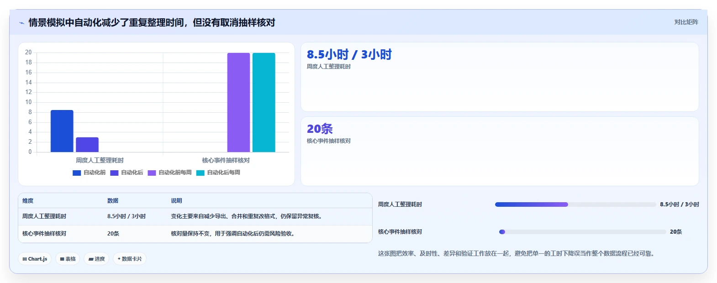Click the 8.5小时 / 3小时 value beside the progress bar

click(x=680, y=204)
